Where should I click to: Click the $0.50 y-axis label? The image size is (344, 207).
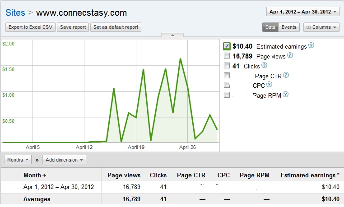8,121
